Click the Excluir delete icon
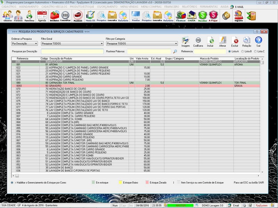This screenshot has height=208, width=278. [x=235, y=42]
